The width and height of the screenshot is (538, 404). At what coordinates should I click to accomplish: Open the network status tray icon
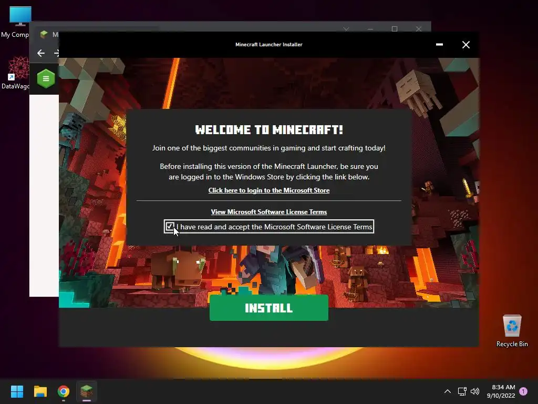(462, 391)
